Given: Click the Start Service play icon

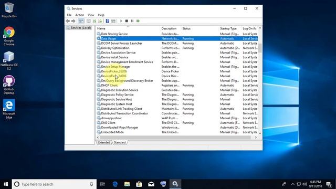Looking at the screenshot, I should pyautogui.click(x=121, y=21).
